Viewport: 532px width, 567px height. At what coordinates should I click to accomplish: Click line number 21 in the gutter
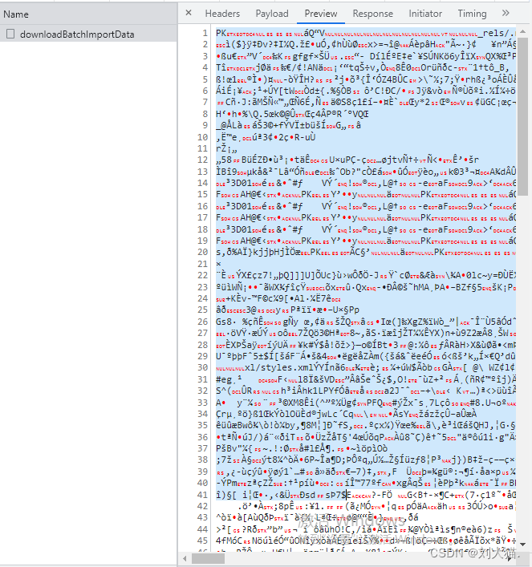pyautogui.click(x=203, y=264)
